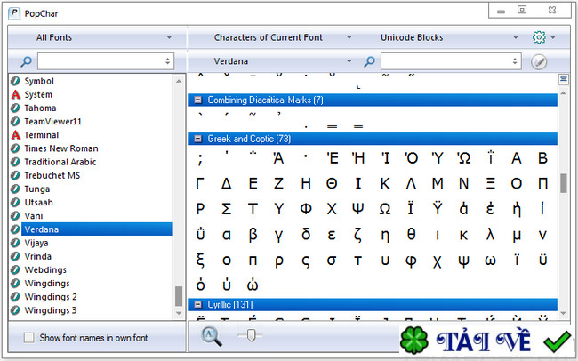Image resolution: width=578 pixels, height=361 pixels.
Task: Select the capital Xi character
Action: pyautogui.click(x=490, y=183)
